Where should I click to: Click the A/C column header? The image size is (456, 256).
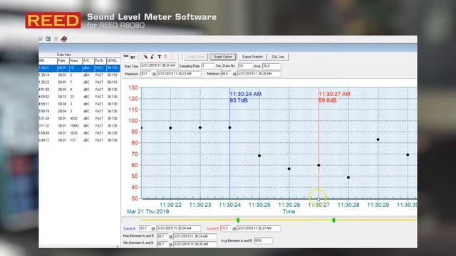coord(88,60)
